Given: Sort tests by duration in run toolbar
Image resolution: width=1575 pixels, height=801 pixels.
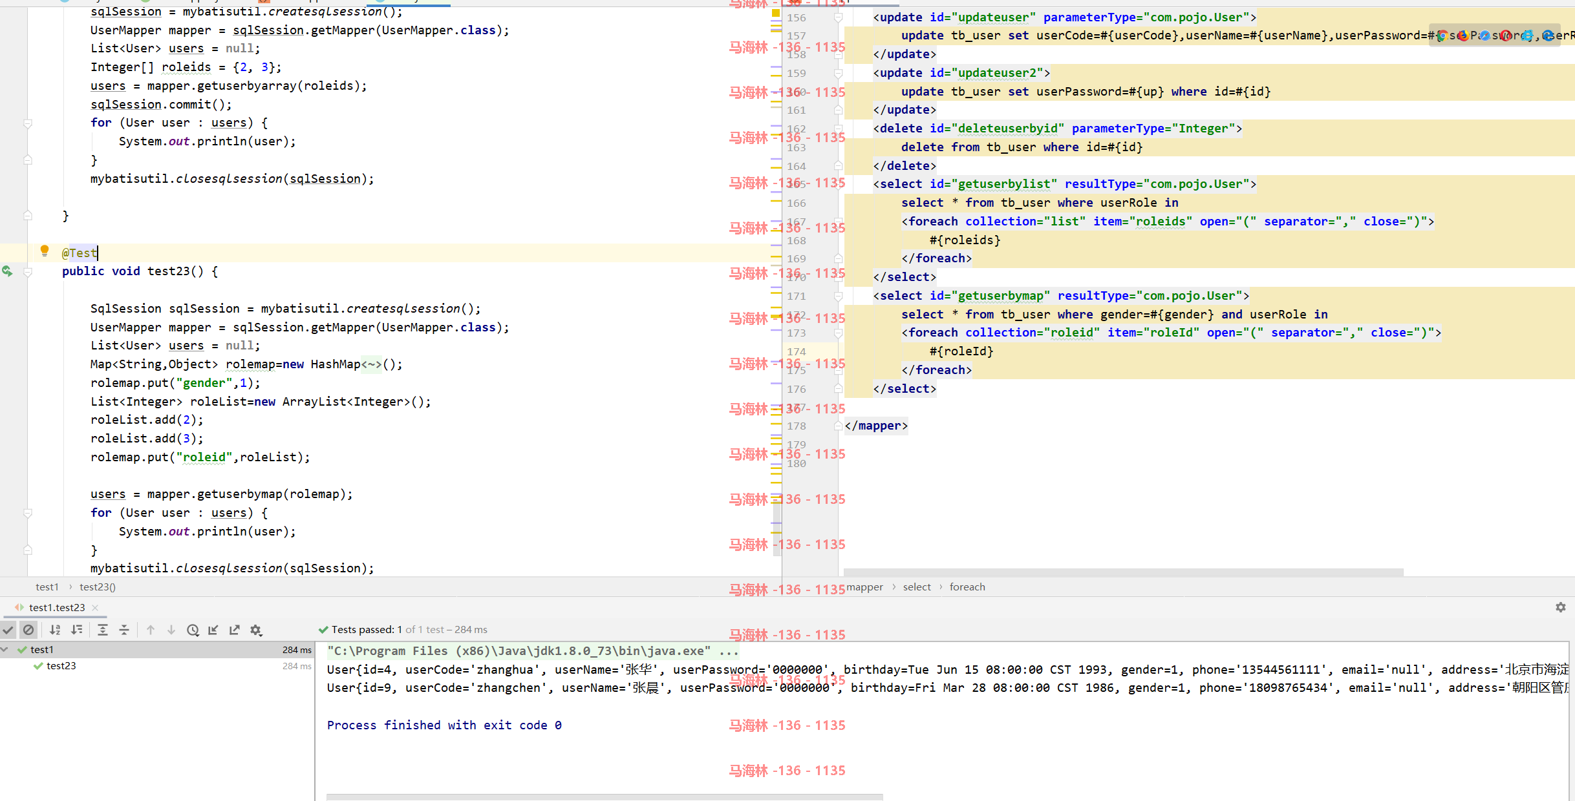Looking at the screenshot, I should click(77, 630).
